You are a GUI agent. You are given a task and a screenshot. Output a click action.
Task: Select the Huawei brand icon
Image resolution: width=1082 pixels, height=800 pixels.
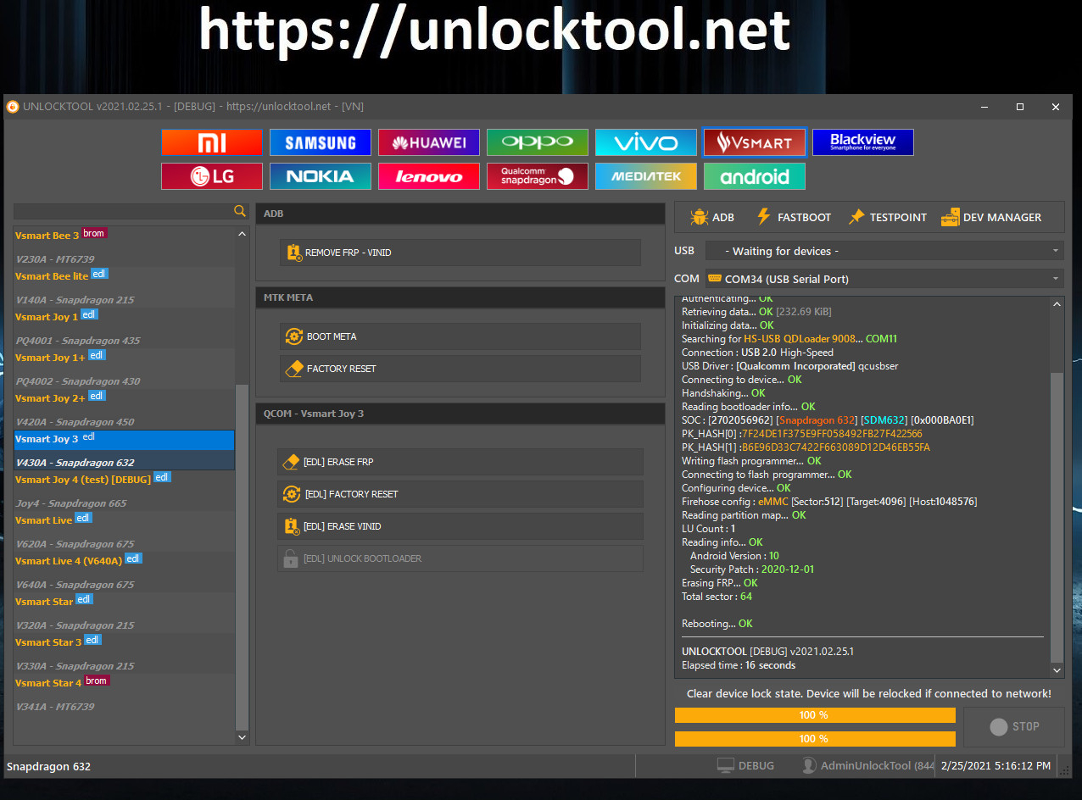(x=429, y=142)
